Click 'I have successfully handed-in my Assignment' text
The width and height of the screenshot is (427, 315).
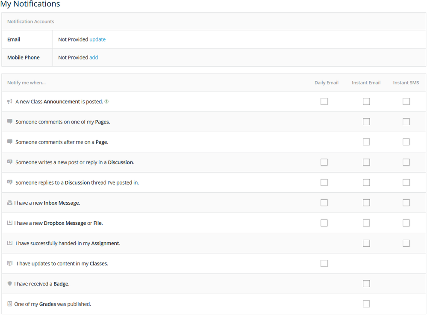(68, 243)
